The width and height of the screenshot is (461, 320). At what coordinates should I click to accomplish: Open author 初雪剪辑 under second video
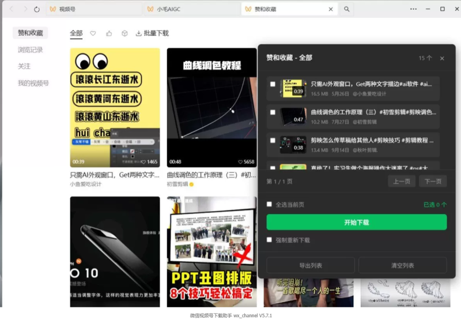(177, 184)
